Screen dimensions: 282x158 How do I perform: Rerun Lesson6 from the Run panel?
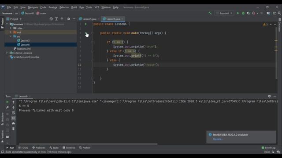pyautogui.click(x=7, y=102)
